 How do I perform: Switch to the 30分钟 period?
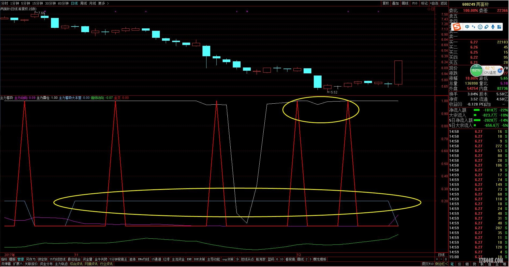click(x=50, y=3)
